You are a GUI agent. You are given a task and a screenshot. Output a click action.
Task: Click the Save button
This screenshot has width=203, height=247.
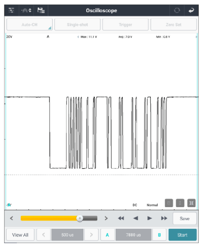(x=185, y=218)
